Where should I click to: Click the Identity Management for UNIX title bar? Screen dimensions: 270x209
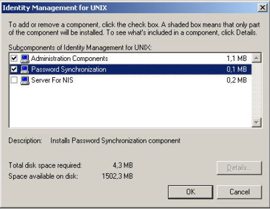tap(129, 8)
